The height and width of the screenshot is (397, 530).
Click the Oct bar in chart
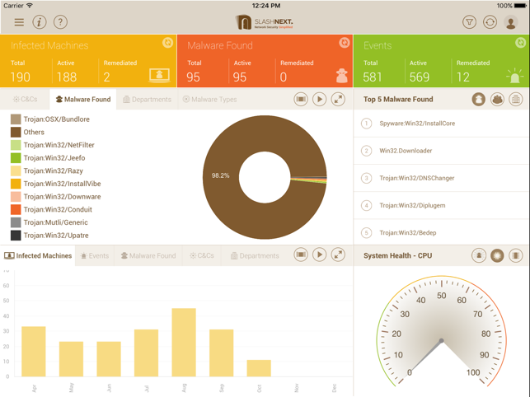tap(259, 368)
